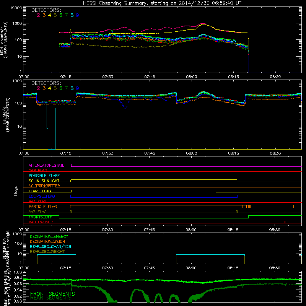
Task: Click the yellow 'FLARE_FLAG' label
Action: [x=40, y=191]
